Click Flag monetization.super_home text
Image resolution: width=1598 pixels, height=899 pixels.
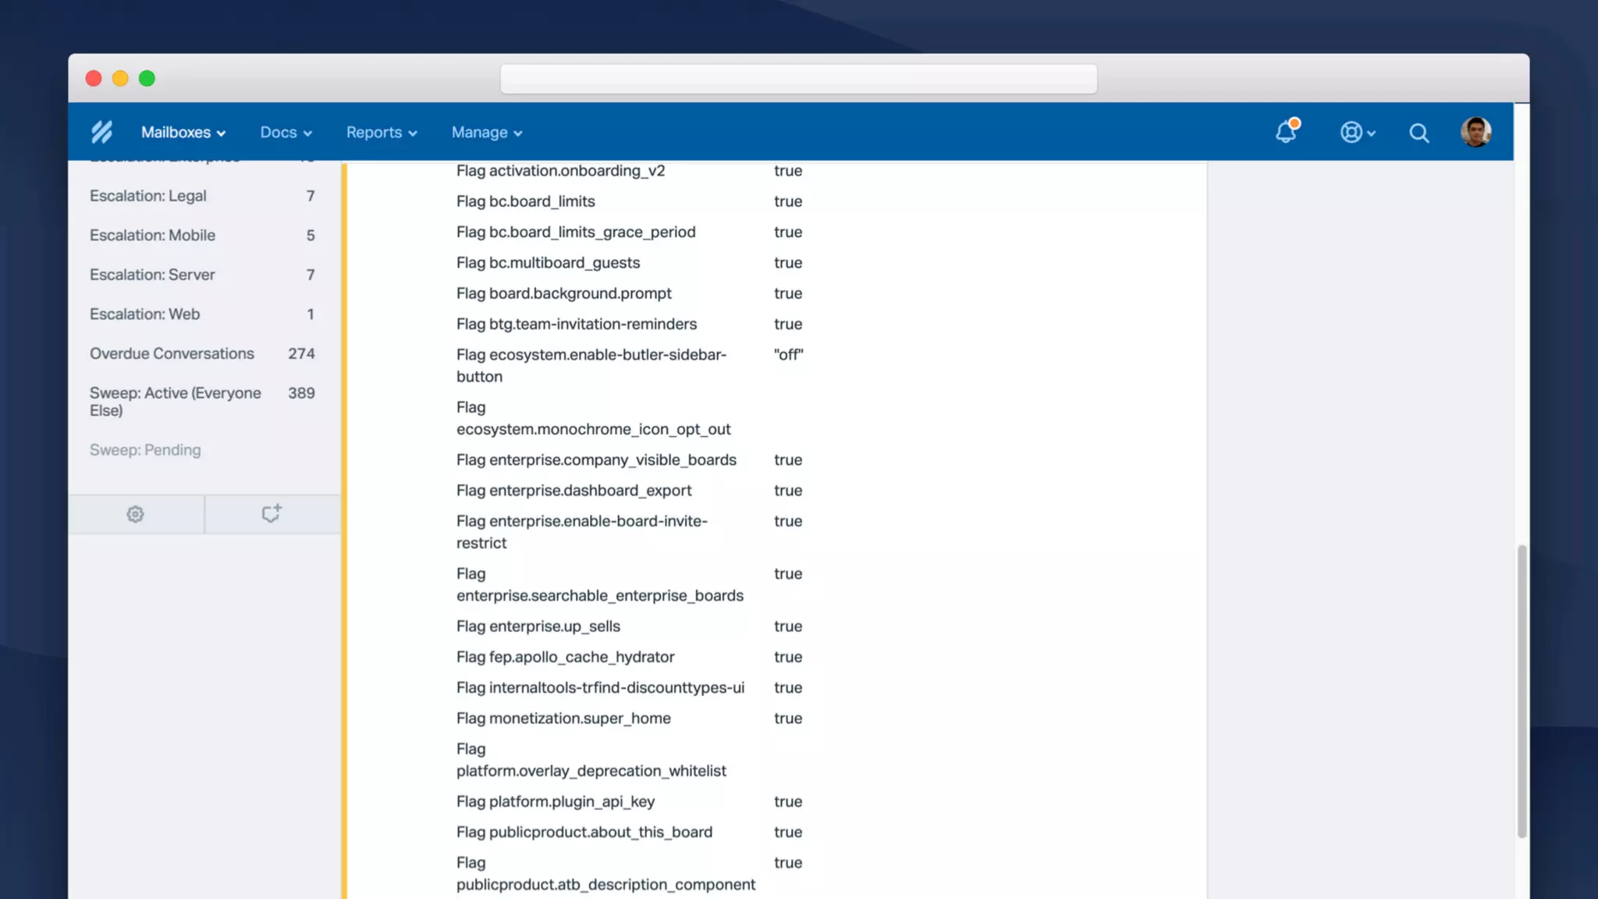(563, 718)
